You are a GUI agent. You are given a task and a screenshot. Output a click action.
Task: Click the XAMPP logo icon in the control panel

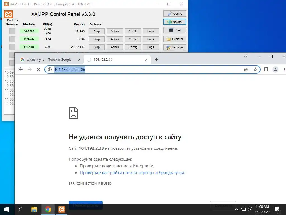(8, 14)
